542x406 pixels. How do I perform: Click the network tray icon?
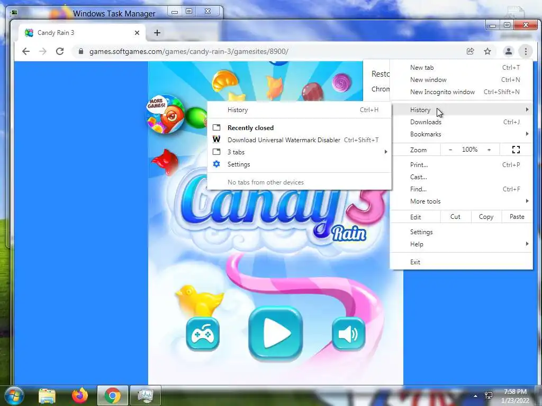(489, 395)
